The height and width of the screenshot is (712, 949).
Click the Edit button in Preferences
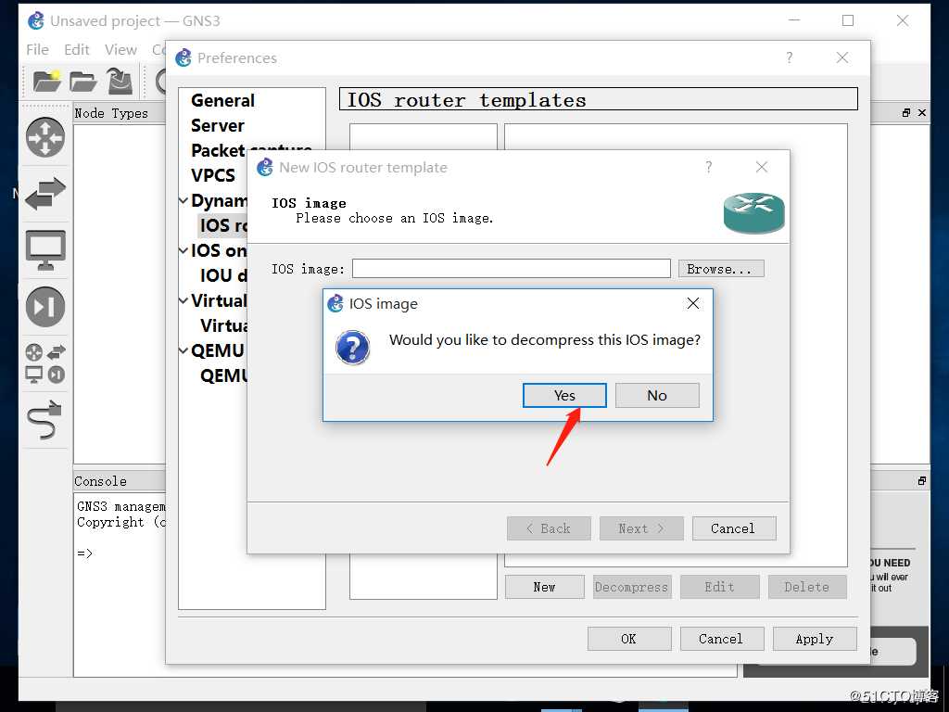[x=719, y=587]
